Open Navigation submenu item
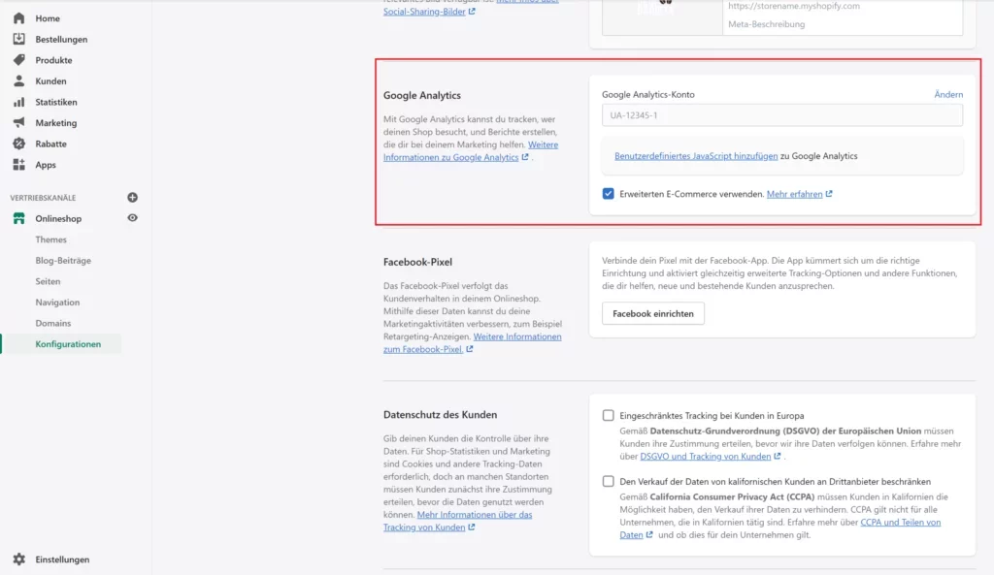This screenshot has height=575, width=994. click(x=57, y=303)
